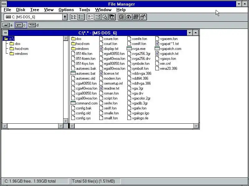Open the drive selection dropdown arrow
This screenshot has height=186, width=249.
[x=65, y=17]
